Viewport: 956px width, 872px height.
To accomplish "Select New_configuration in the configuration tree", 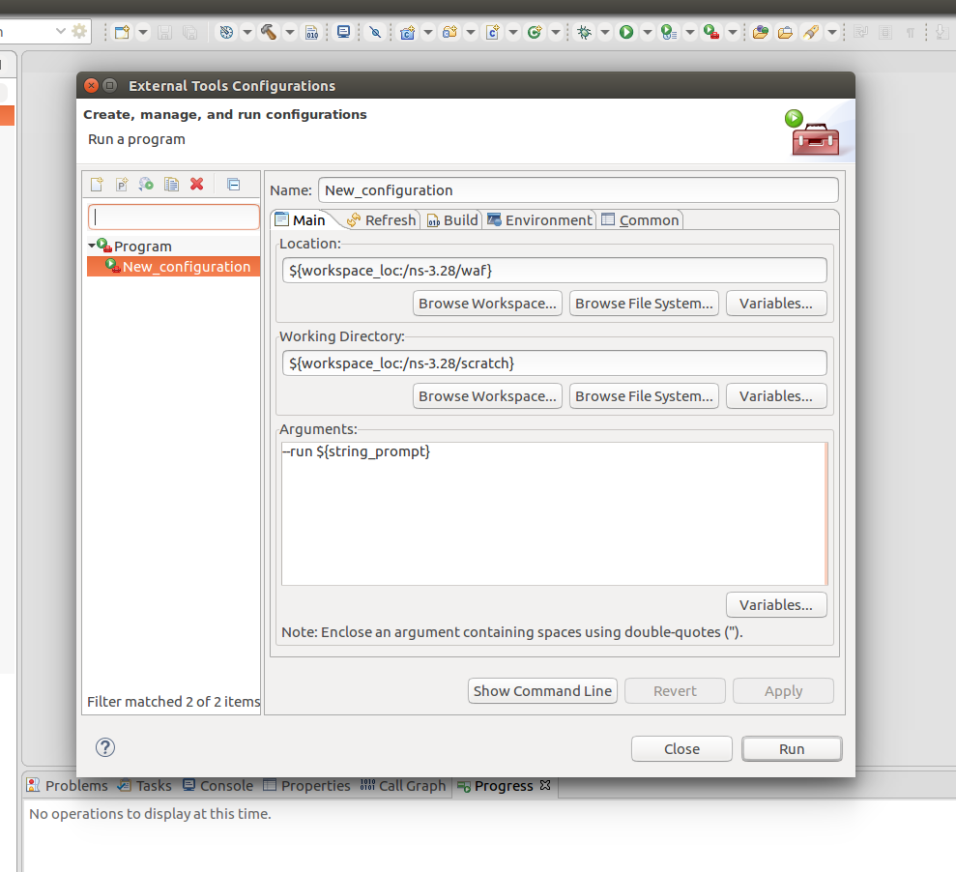I will click(x=186, y=267).
